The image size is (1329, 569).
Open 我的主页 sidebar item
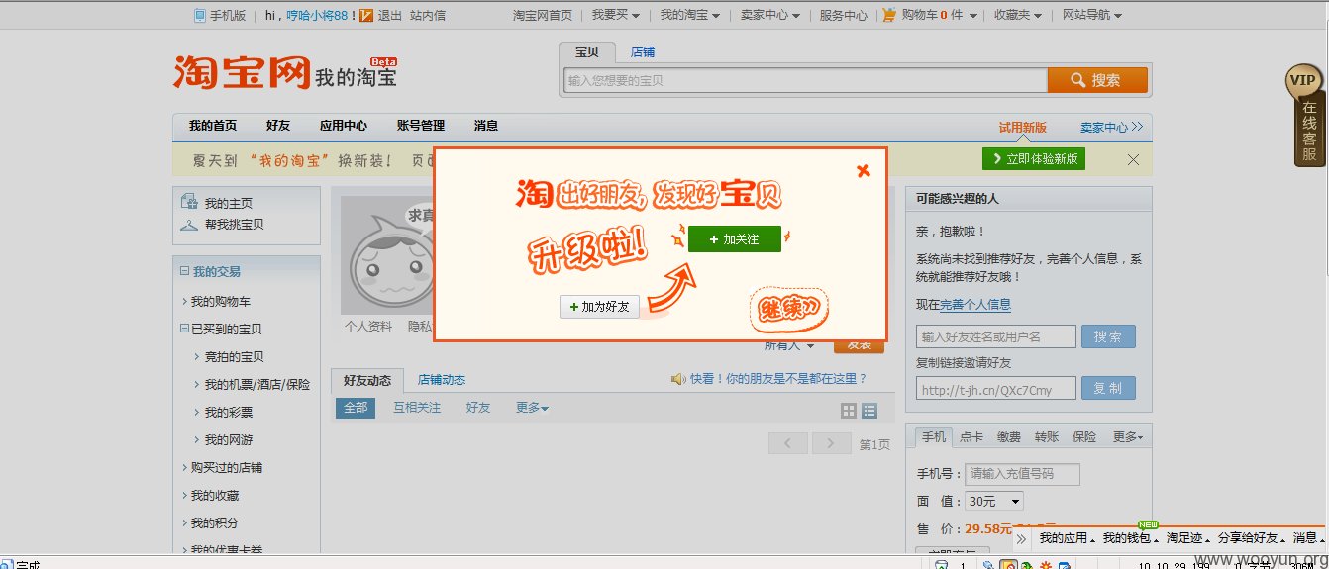pyautogui.click(x=229, y=203)
